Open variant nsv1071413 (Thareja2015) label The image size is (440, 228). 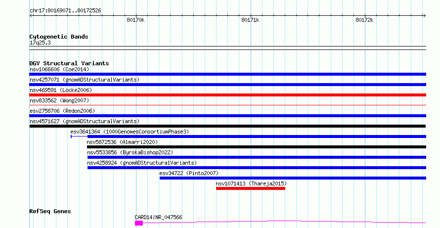[x=251, y=183]
